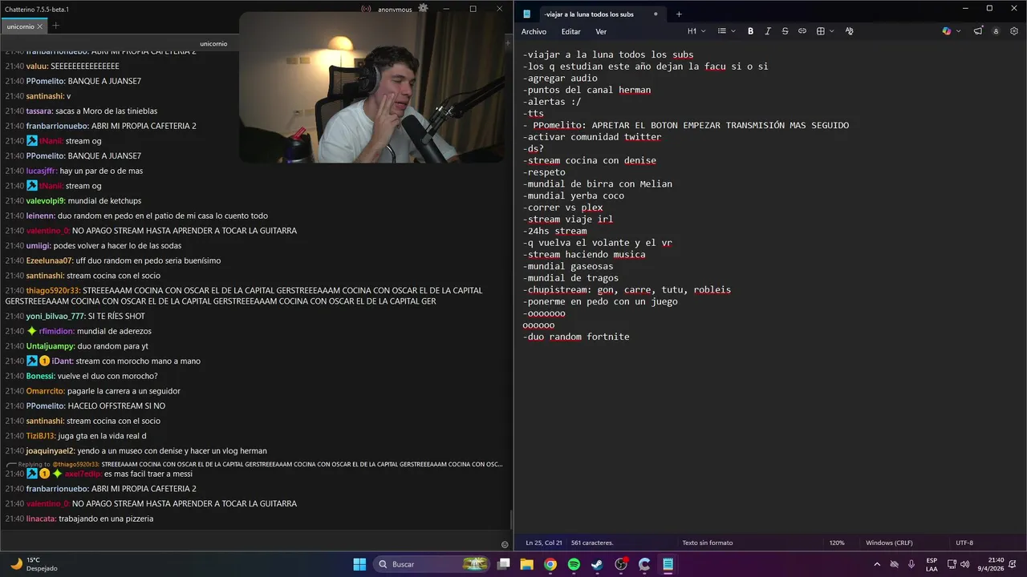
Task: Click the 'Ln 25, Col 21' status entry
Action: [x=544, y=543]
